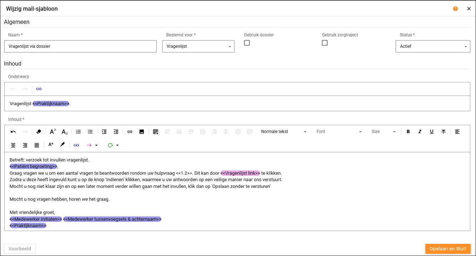476x256 pixels.
Task: Insert a hyperlink with the link icon
Action: [130, 132]
